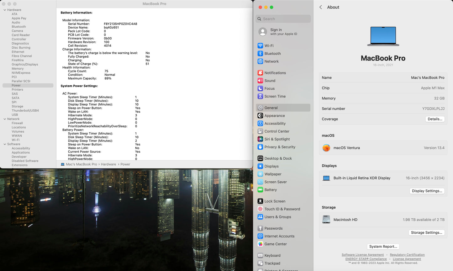The height and width of the screenshot is (271, 453).
Task: Click the Screen Saver icon
Action: (260, 182)
